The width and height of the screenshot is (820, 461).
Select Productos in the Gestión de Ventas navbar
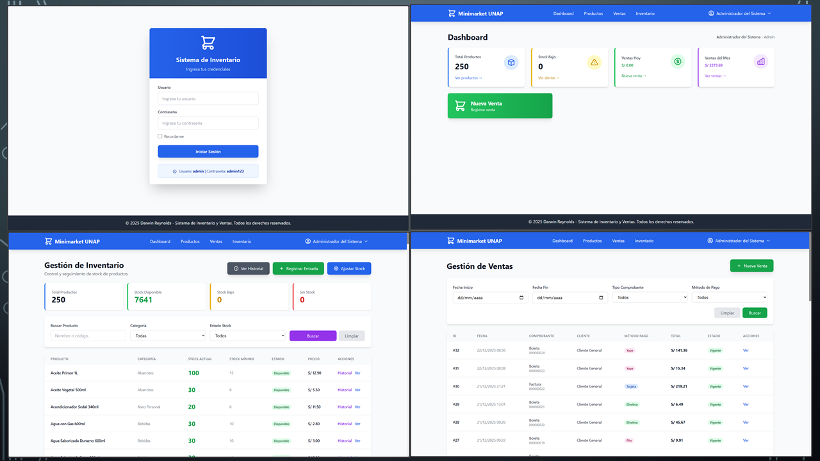tap(592, 241)
